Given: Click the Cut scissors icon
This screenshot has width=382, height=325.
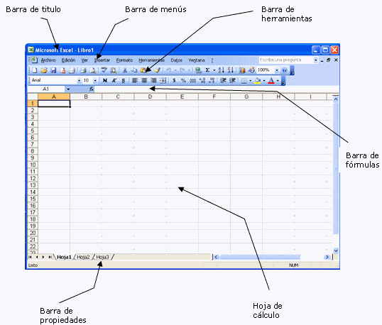Looking at the screenshot, I should [125, 70].
